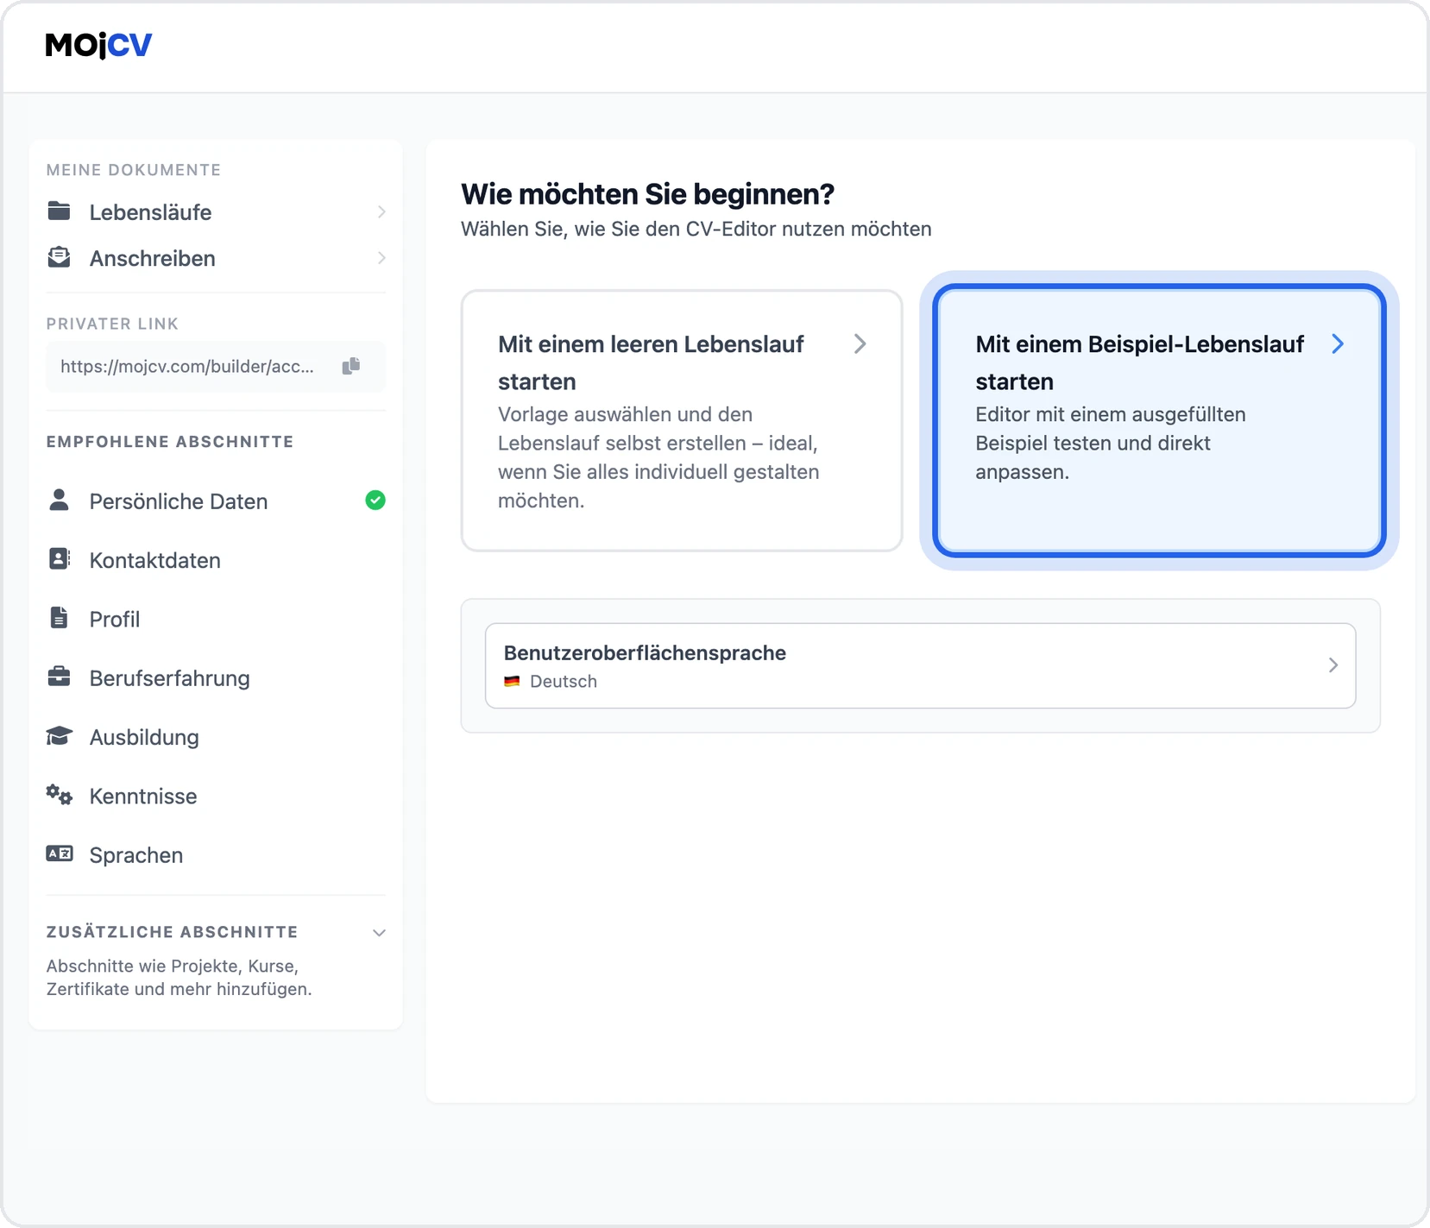Open the Lebensläufe menu item
Image resolution: width=1430 pixels, height=1228 pixels.
tap(216, 212)
